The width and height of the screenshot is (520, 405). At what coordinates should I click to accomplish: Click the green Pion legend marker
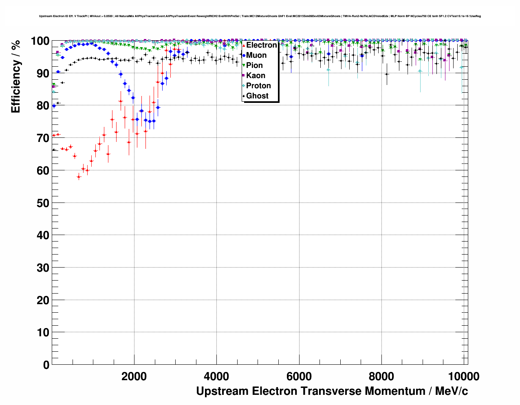(x=244, y=65)
